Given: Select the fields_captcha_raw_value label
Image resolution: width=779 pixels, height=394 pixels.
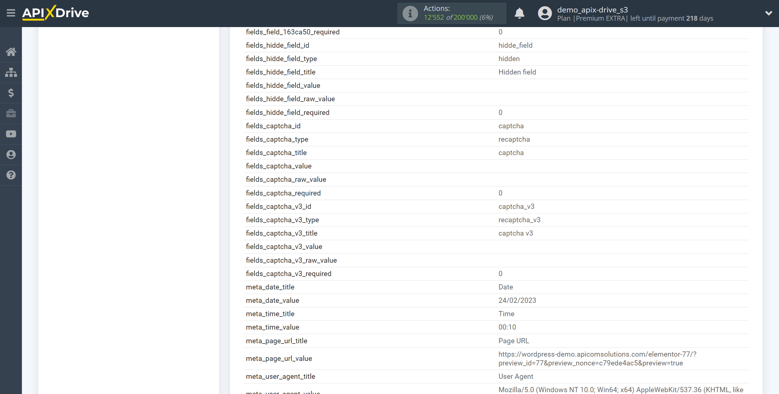Looking at the screenshot, I should 286,179.
